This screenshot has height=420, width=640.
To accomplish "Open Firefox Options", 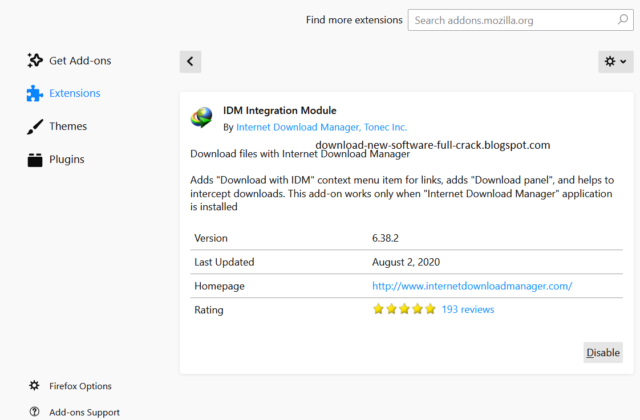I will [x=80, y=386].
